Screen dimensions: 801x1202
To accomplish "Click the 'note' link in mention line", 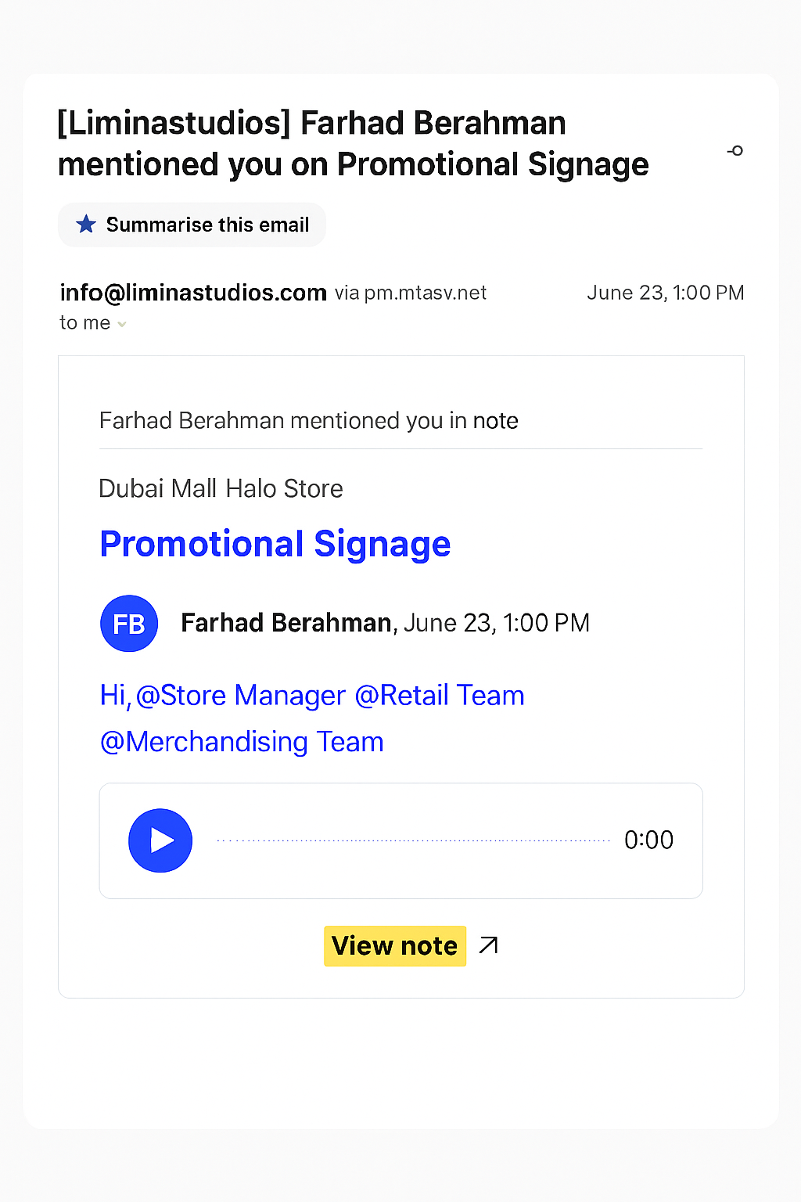I will click(495, 421).
